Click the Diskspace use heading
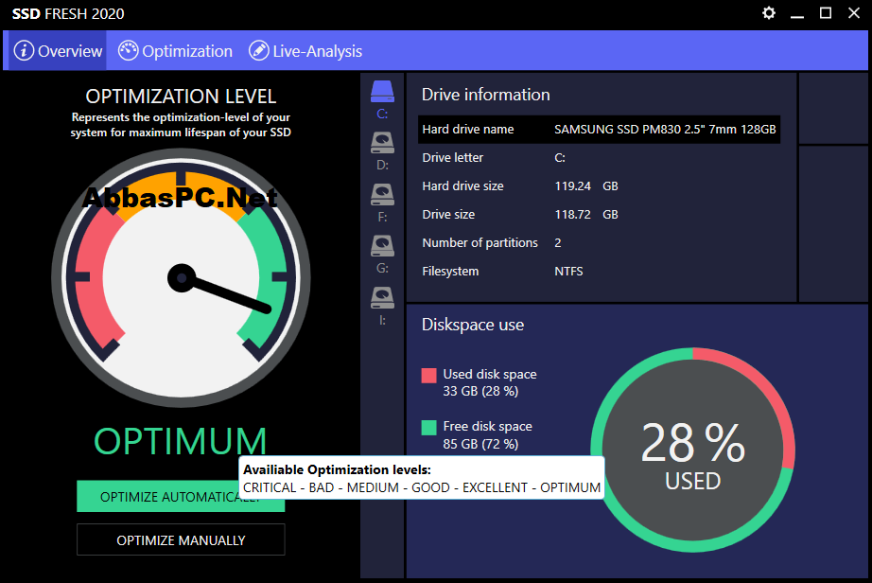This screenshot has height=583, width=872. (473, 325)
